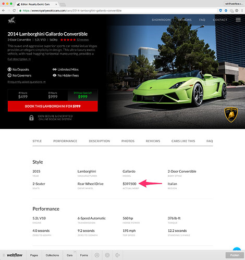Click the Webflow editor account icon
This screenshot has height=260, width=245.
click(97, 255)
